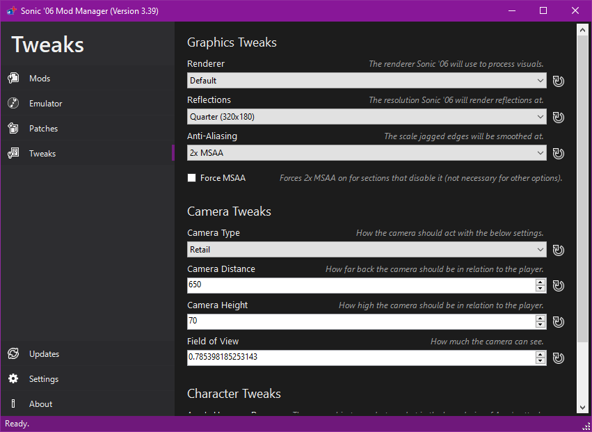The height and width of the screenshot is (432, 592).
Task: Reset the Camera Distance value
Action: pos(559,285)
